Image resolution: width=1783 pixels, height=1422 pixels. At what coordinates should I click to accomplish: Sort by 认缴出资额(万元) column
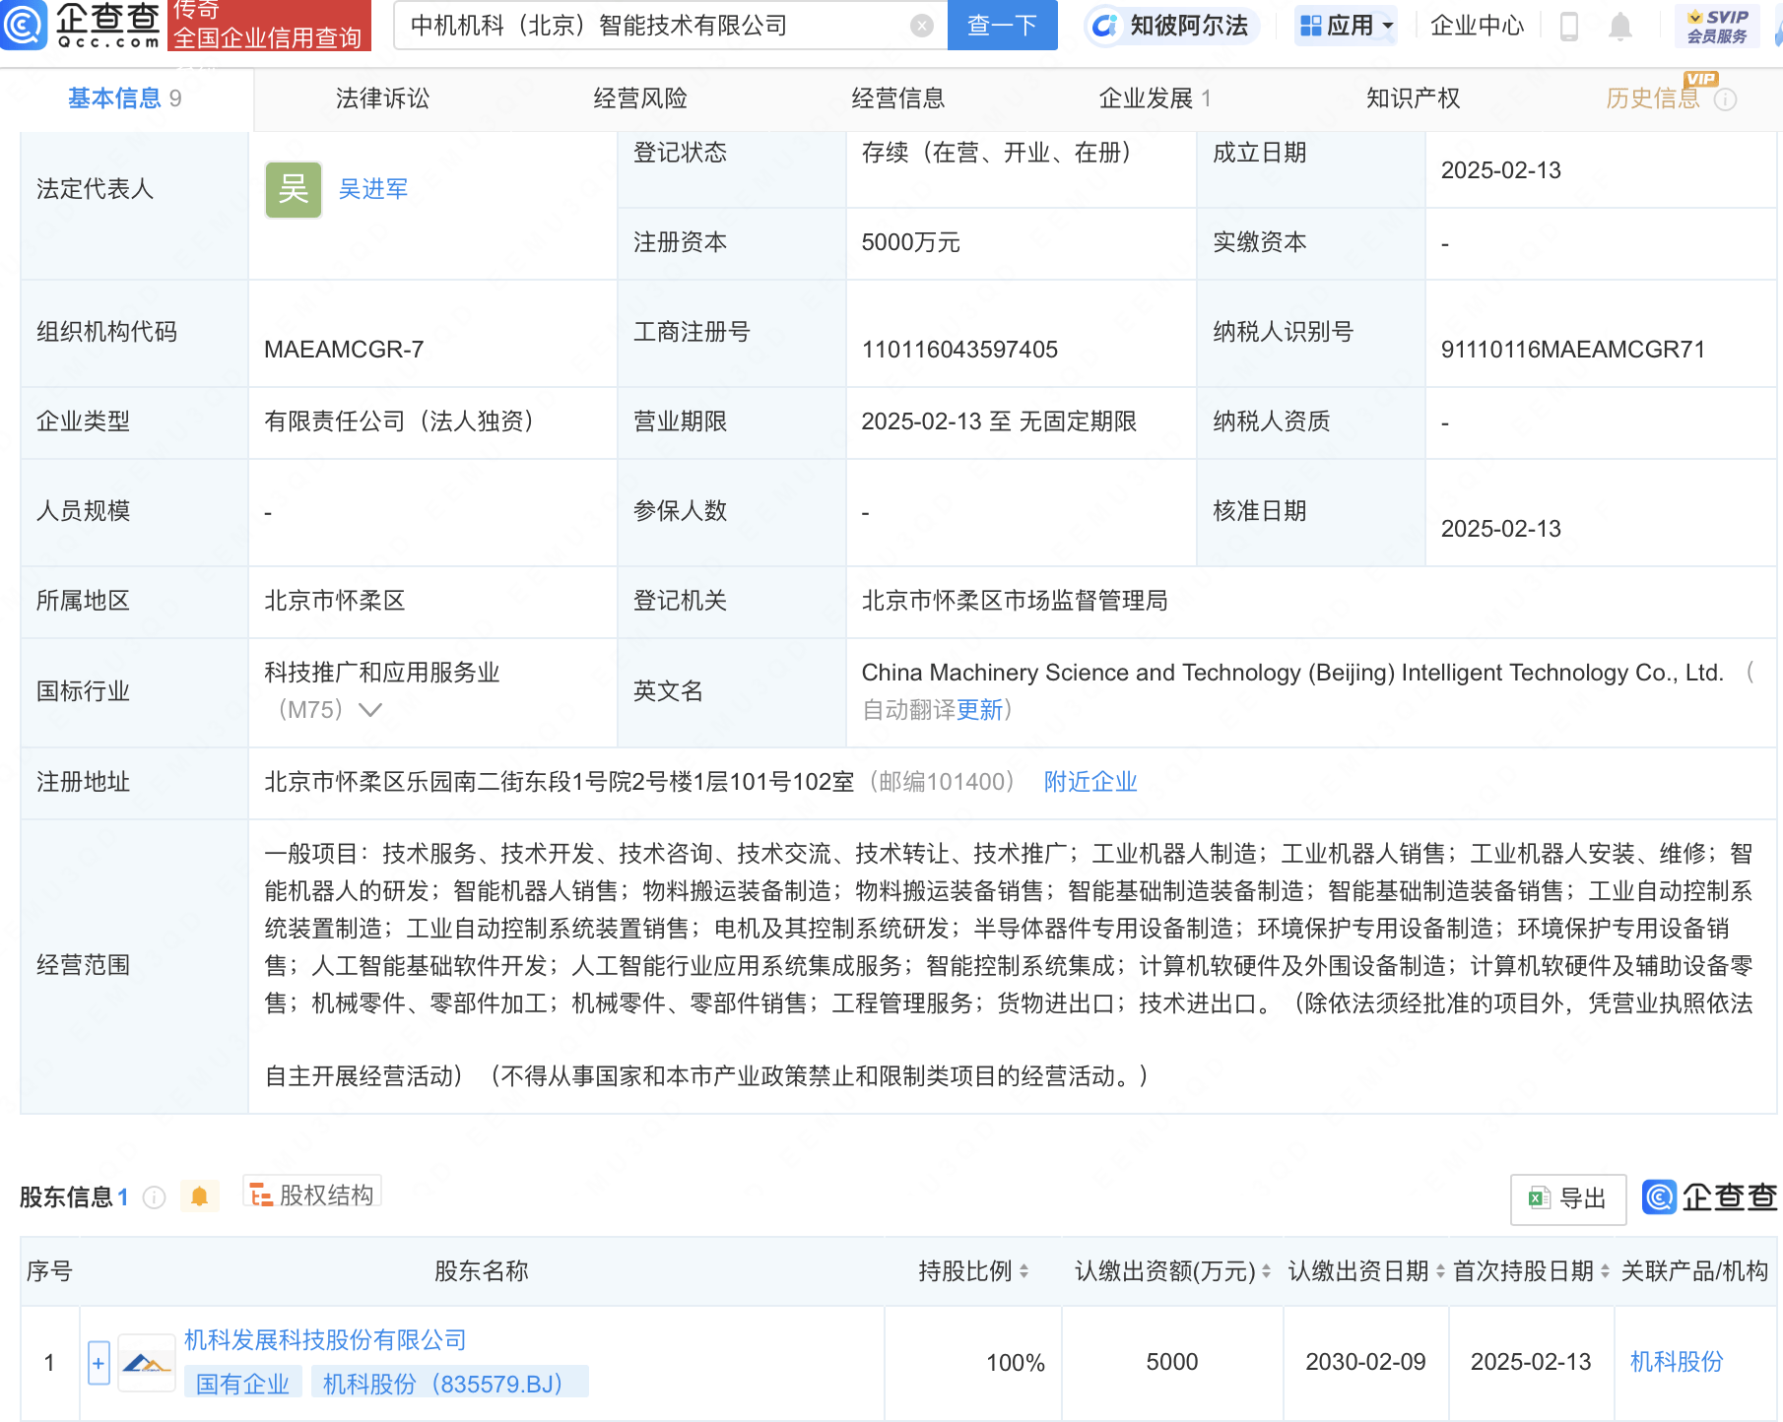(1266, 1271)
